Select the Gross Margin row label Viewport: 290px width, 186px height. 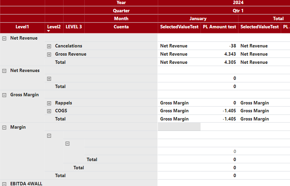[x=24, y=95]
